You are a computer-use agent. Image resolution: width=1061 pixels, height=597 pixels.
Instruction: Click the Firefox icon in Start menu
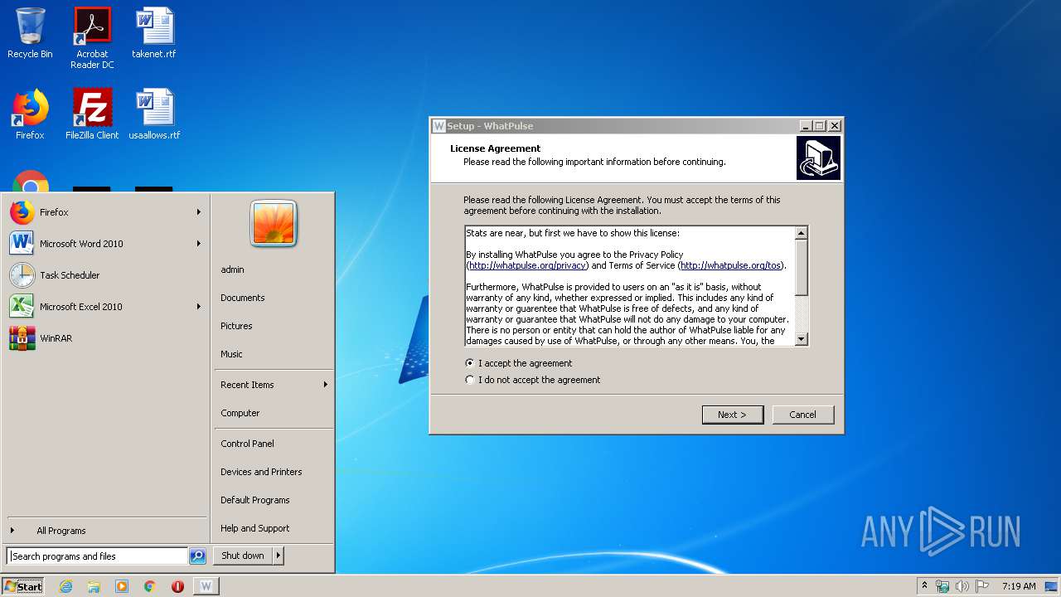22,212
